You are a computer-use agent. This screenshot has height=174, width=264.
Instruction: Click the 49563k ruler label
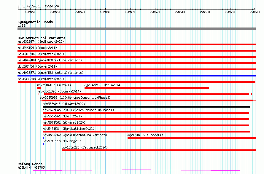pos(230,12)
